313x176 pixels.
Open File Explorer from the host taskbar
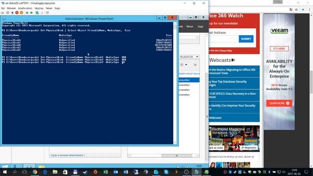coord(55,172)
